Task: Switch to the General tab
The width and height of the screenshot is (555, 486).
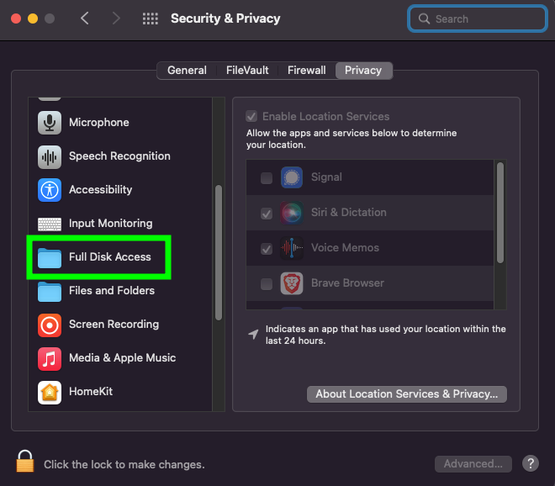Action: pos(187,71)
